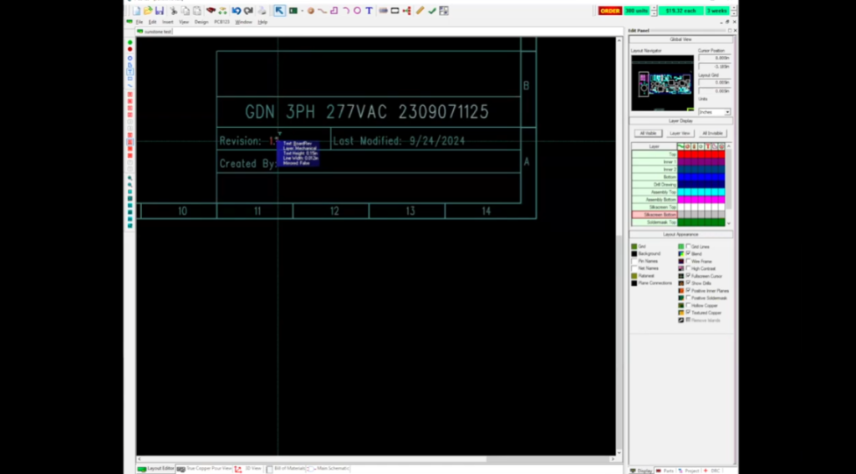Toggle the Blend checkbox
Viewport: 856px width, 474px height.
[688, 254]
